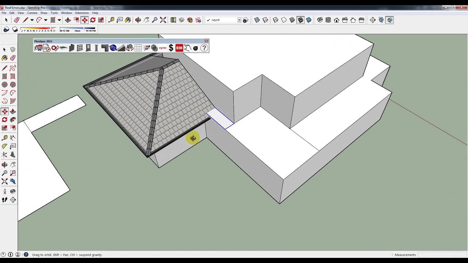This screenshot has width=468, height=263.
Task: Open the Window menu
Action: (x=67, y=13)
